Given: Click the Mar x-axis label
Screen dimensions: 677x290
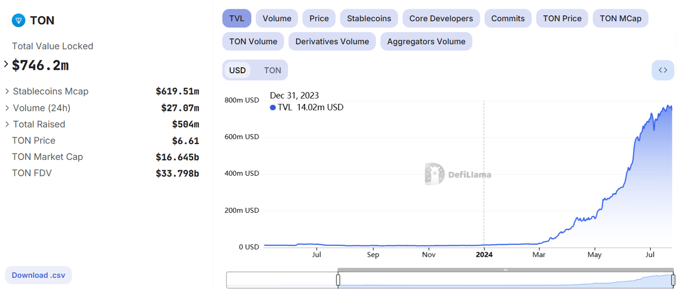Looking at the screenshot, I should 539,255.
